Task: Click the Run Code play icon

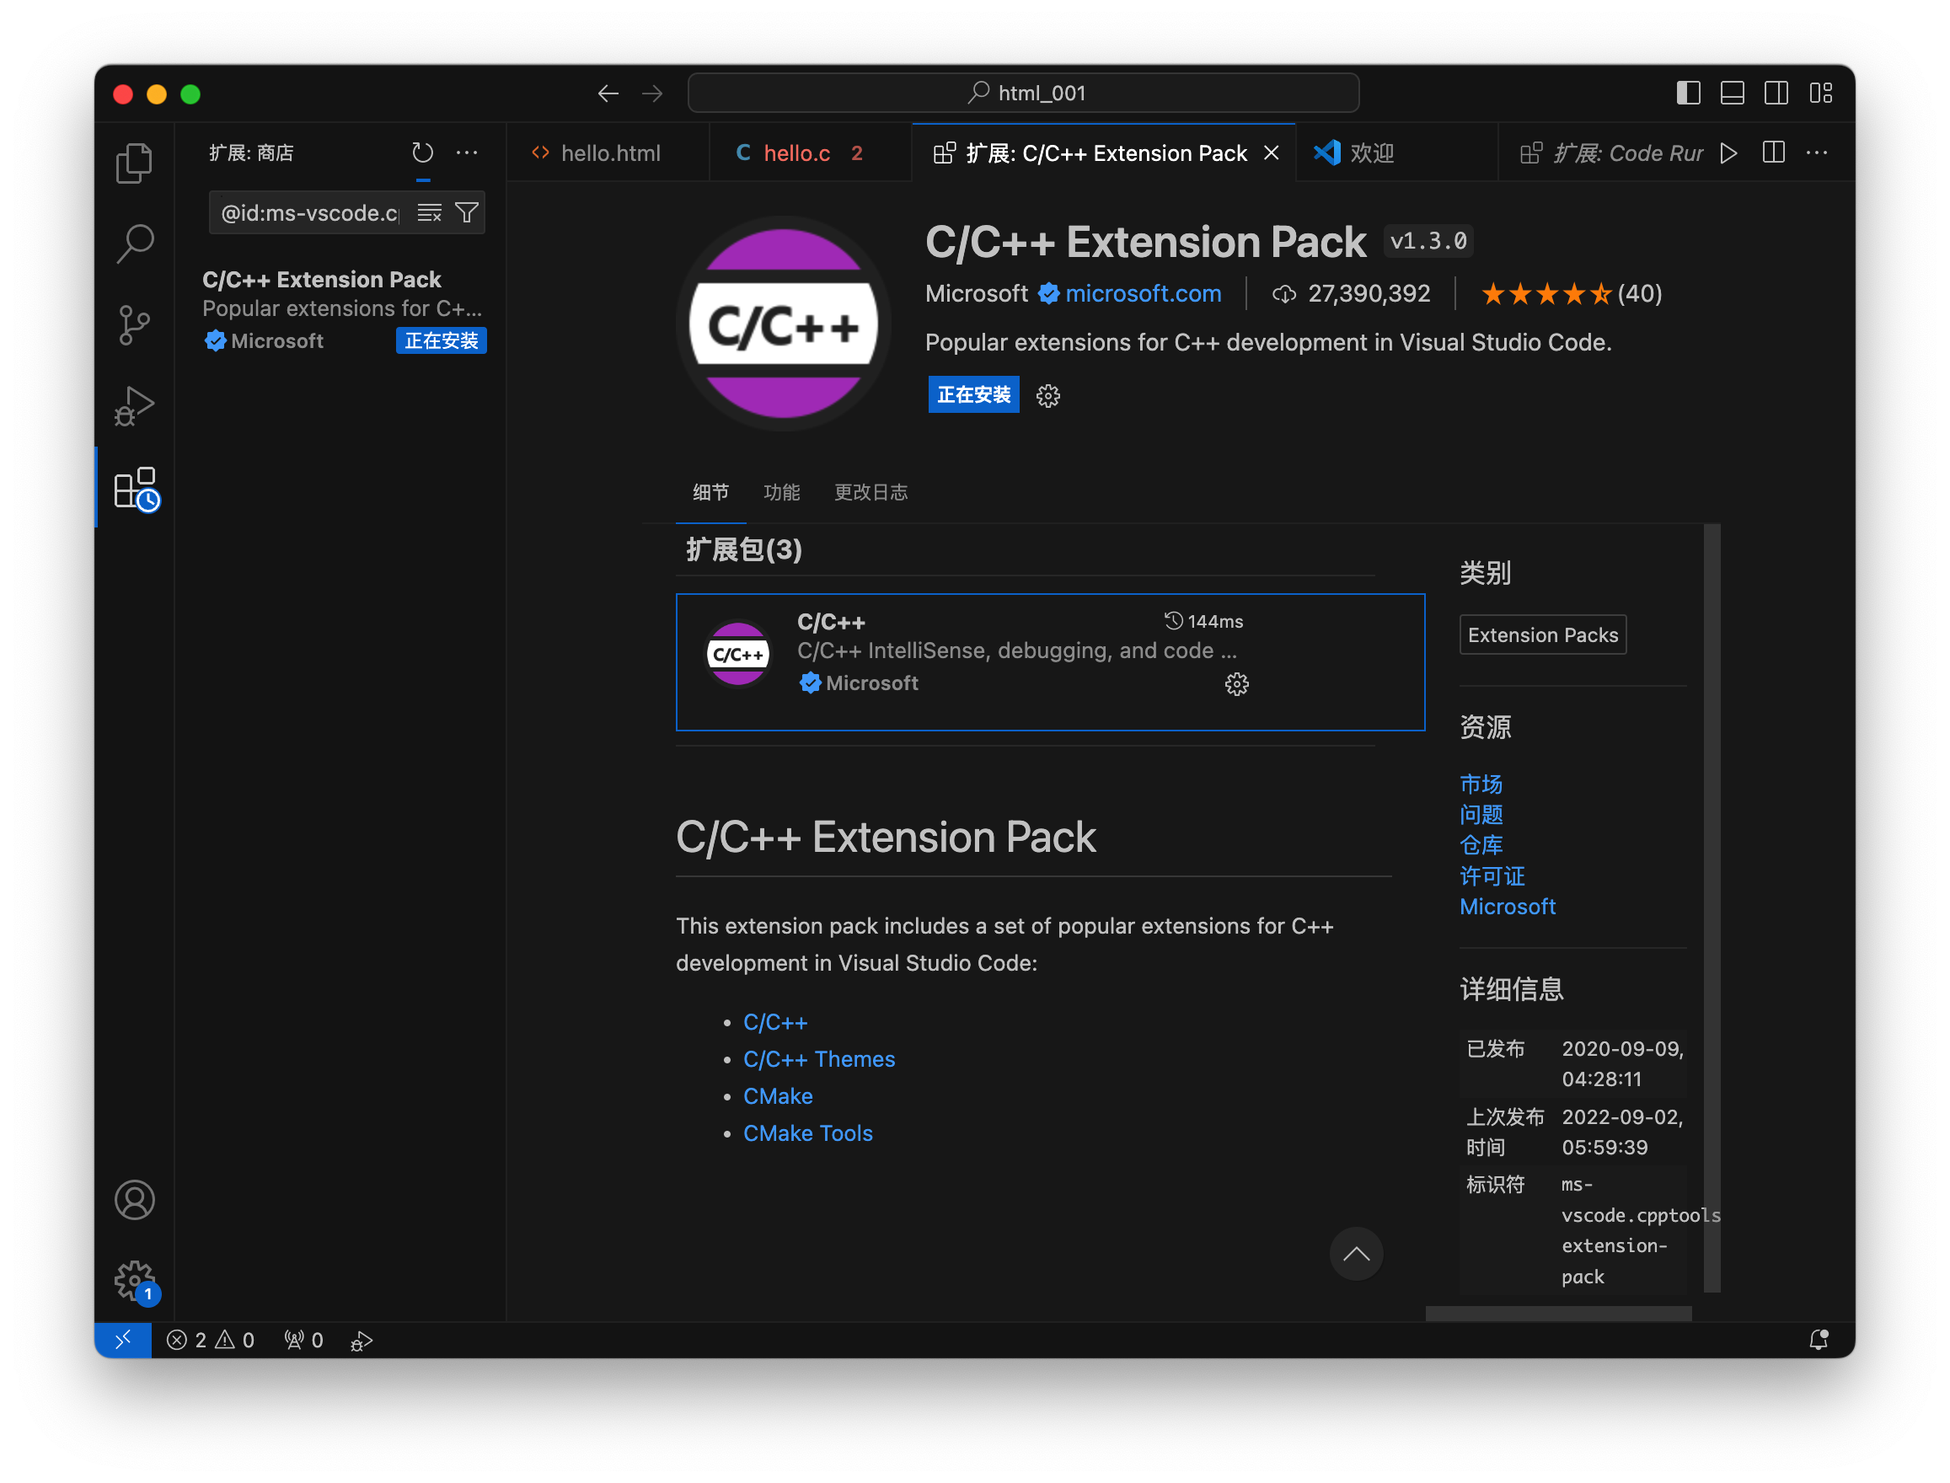Action: coord(1728,153)
